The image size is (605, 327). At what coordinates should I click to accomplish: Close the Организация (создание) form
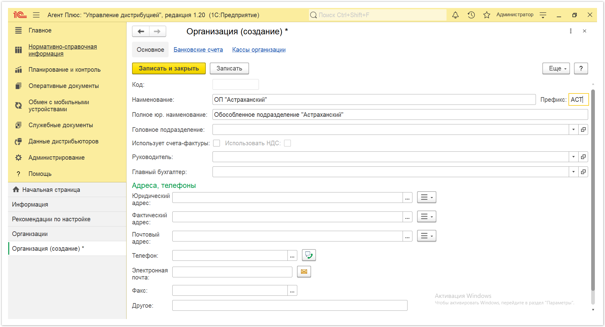584,31
